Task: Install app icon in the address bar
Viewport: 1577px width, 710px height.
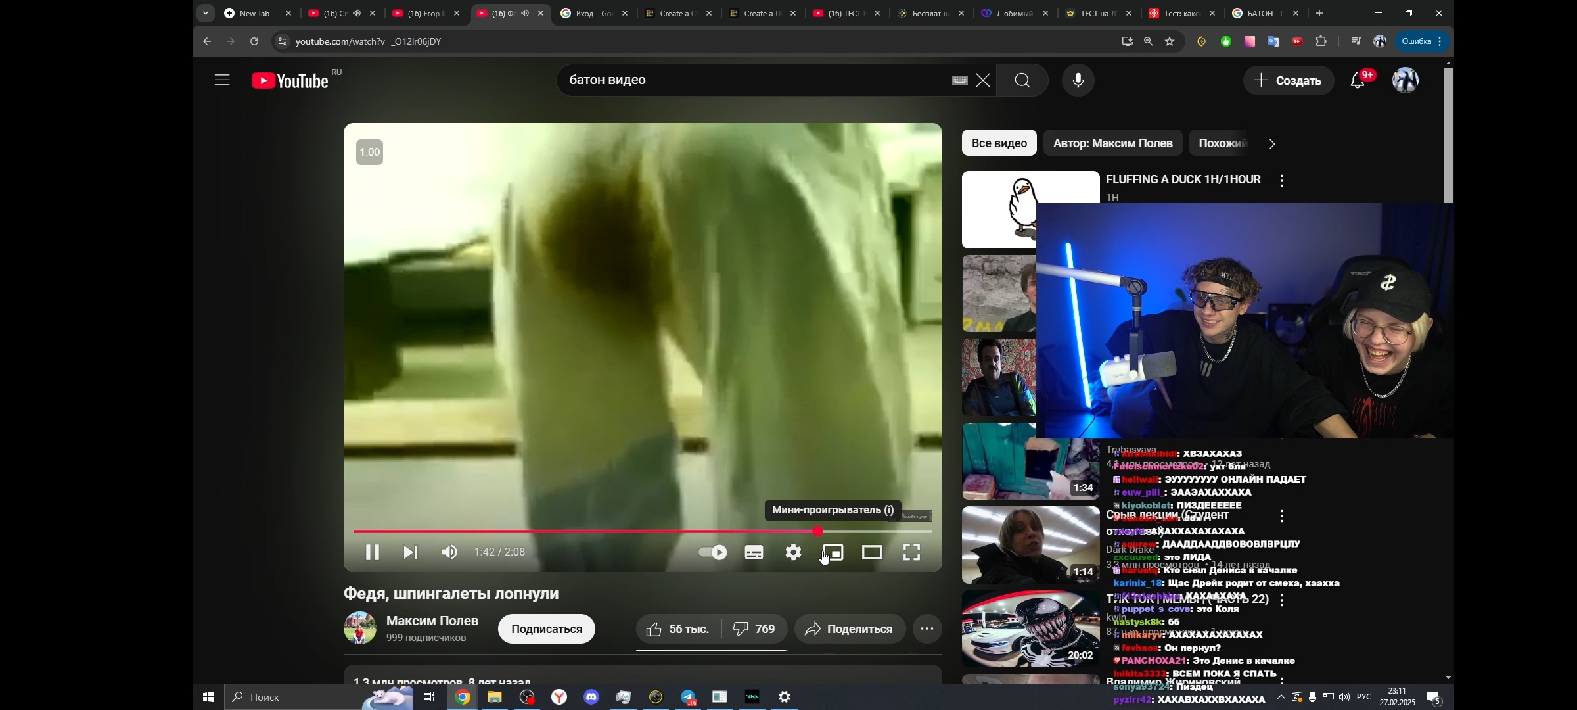Action: pos(1127,41)
